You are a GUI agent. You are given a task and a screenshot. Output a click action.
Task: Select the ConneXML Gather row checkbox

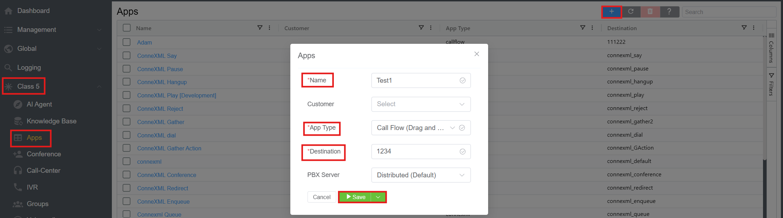(x=127, y=122)
